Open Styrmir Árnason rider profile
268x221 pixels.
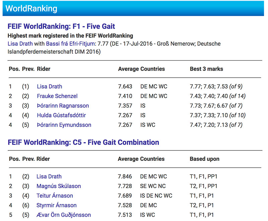point(57,205)
